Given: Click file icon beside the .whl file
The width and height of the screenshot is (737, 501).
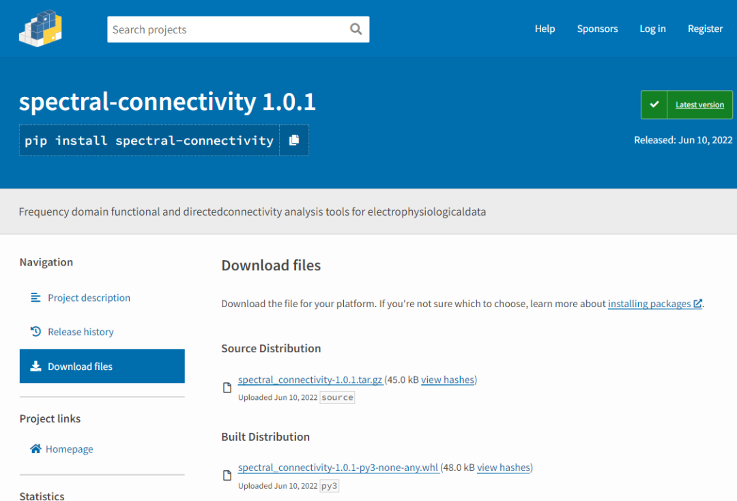Looking at the screenshot, I should (x=228, y=476).
